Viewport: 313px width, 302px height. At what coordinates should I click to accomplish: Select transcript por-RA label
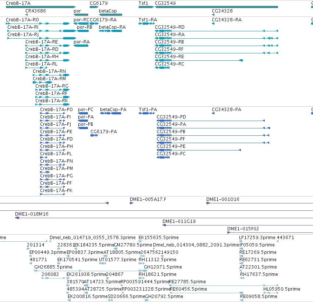click(x=82, y=42)
